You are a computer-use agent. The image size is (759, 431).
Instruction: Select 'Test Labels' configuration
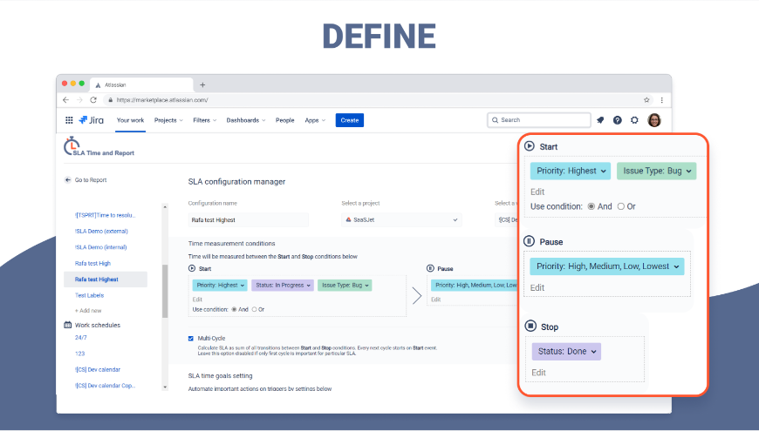89,295
